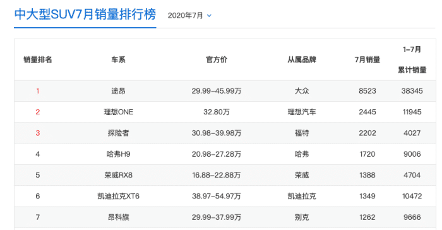Click the 大众 brand name

[302, 91]
